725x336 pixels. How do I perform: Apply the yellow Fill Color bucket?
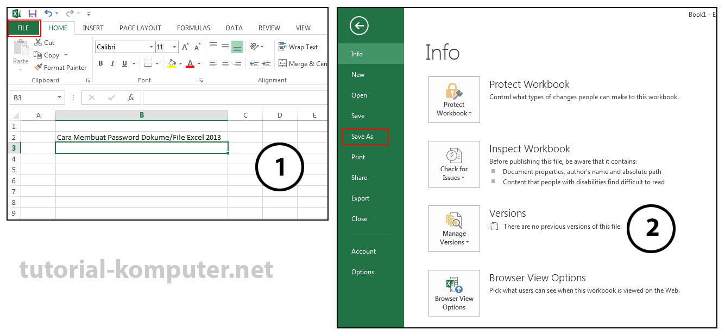[x=172, y=63]
